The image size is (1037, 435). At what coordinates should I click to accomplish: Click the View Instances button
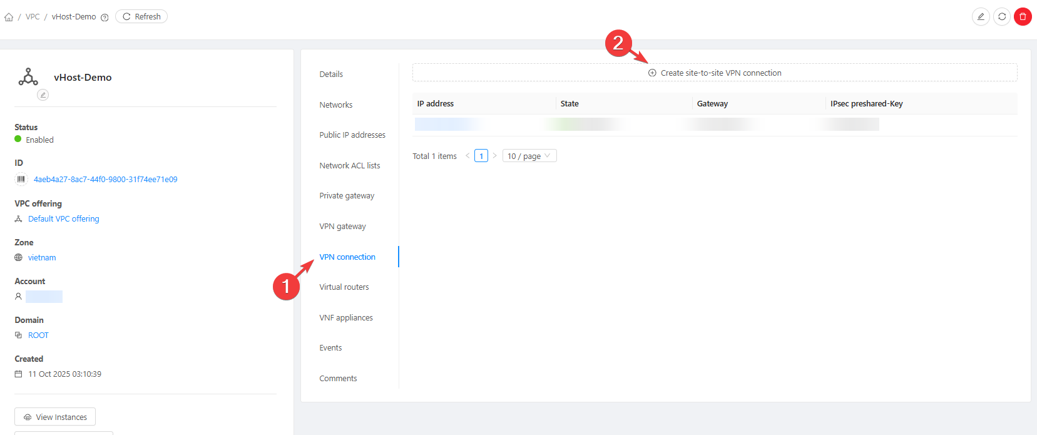[x=55, y=417]
